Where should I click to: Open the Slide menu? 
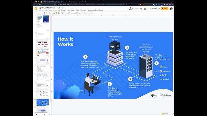pyautogui.click(x=59, y=10)
